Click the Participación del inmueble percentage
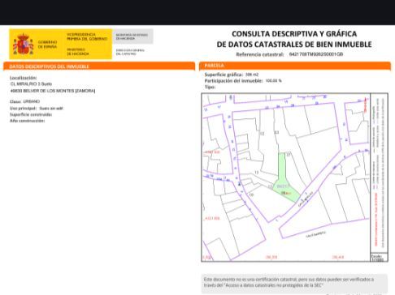The image size is (395, 295). pos(273,80)
